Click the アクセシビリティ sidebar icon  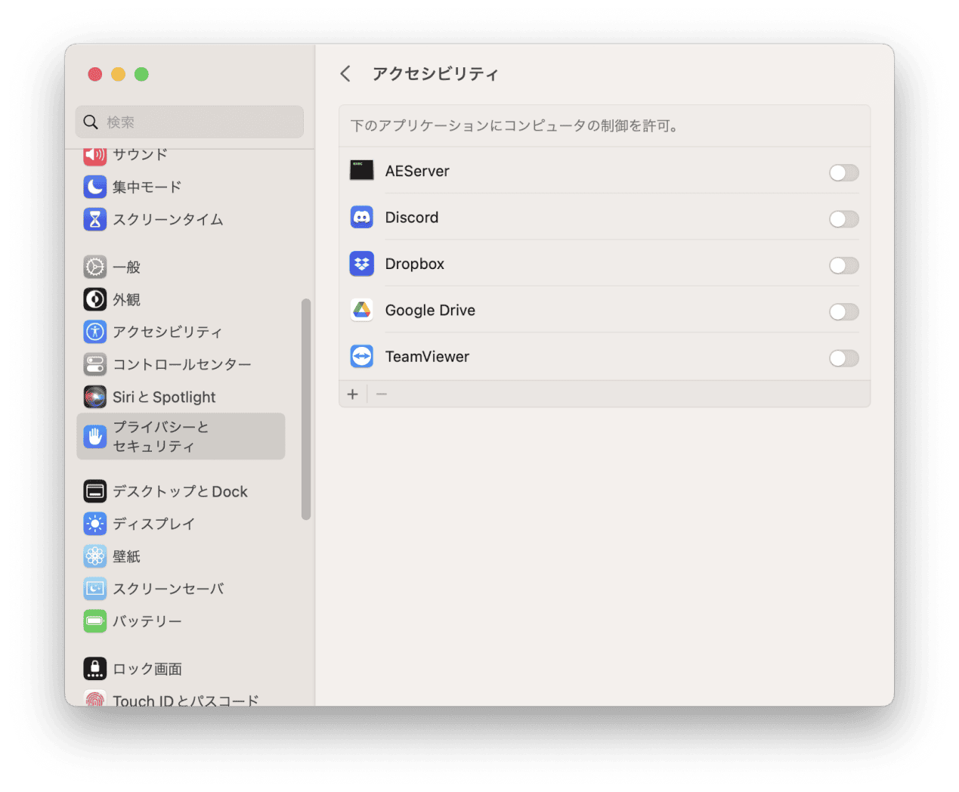tap(95, 332)
